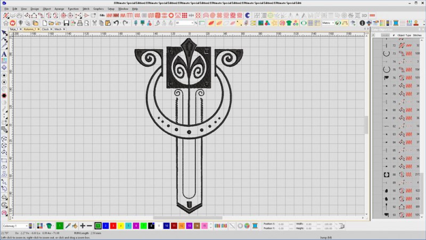Screen dimensions: 426x240
Task: Cut selection with the scissors icon
Action: tap(94, 23)
